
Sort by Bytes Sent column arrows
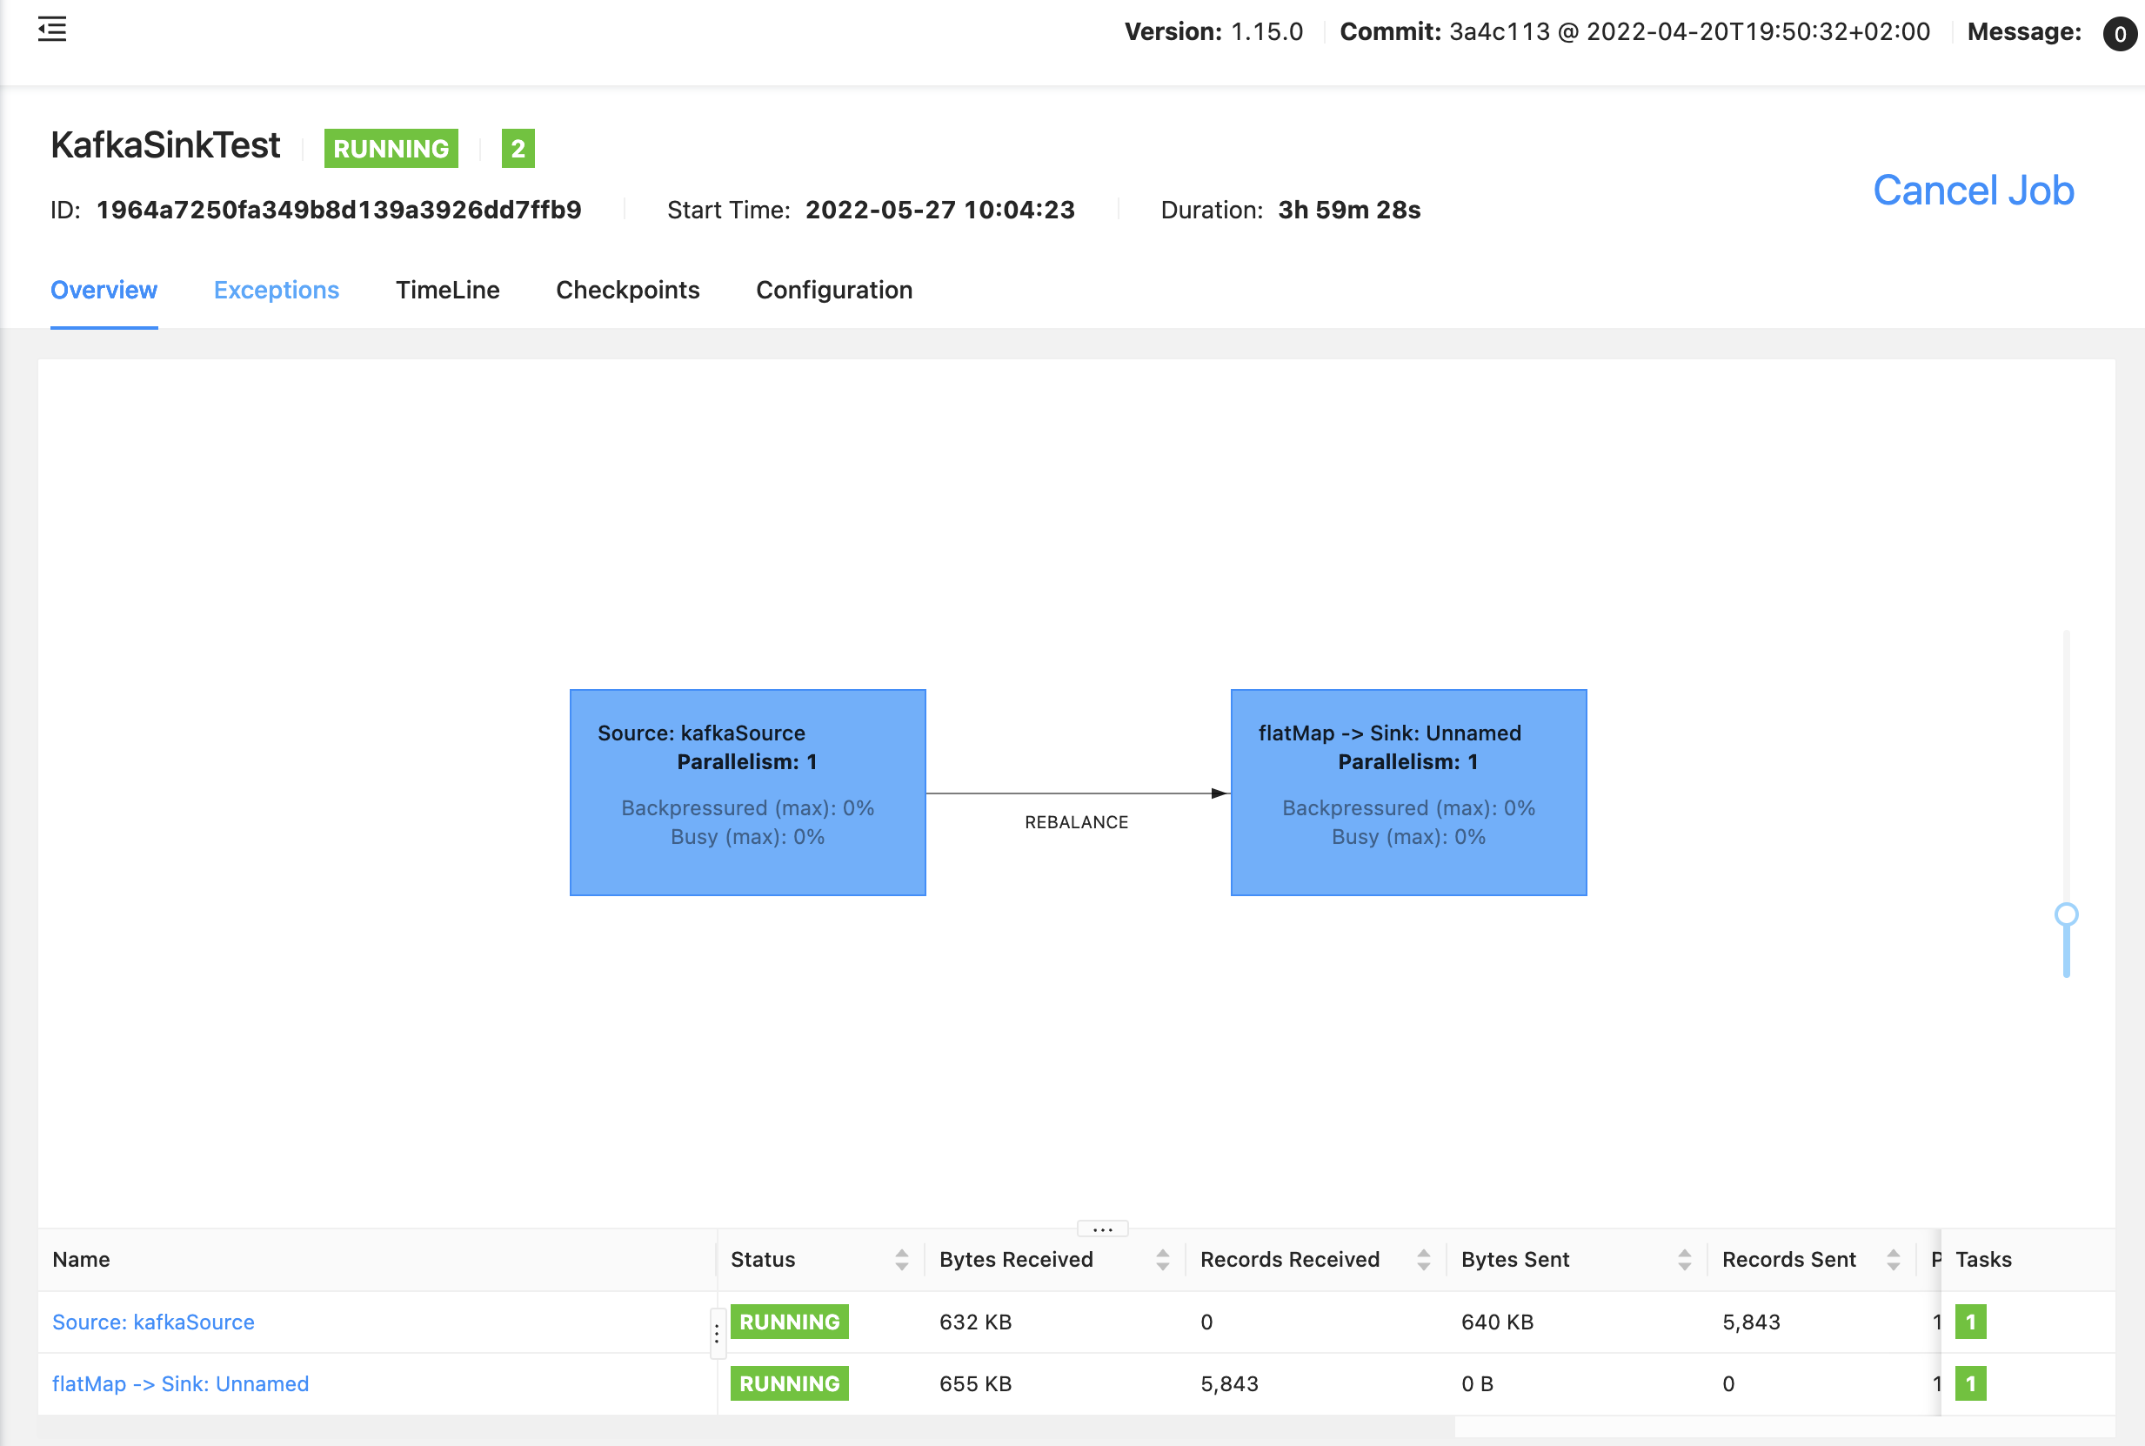1683,1260
